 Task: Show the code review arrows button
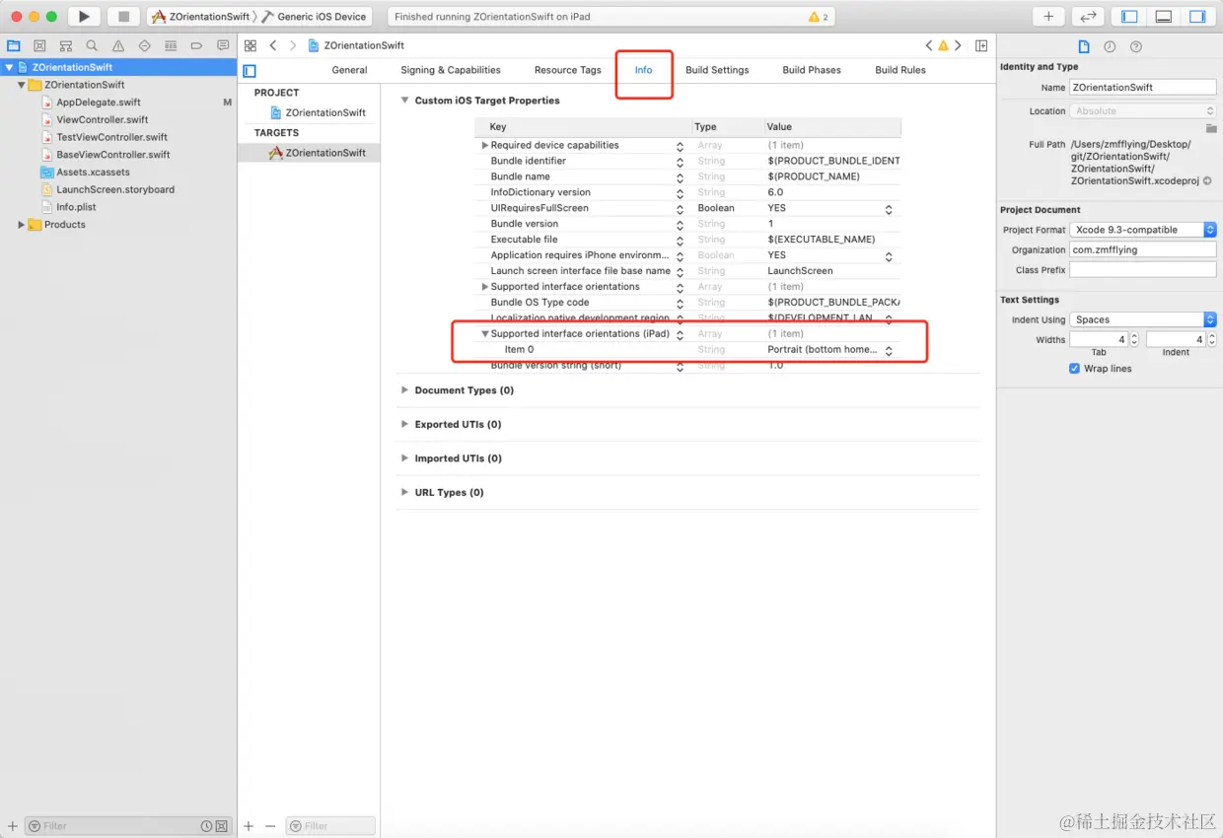pyautogui.click(x=1087, y=17)
